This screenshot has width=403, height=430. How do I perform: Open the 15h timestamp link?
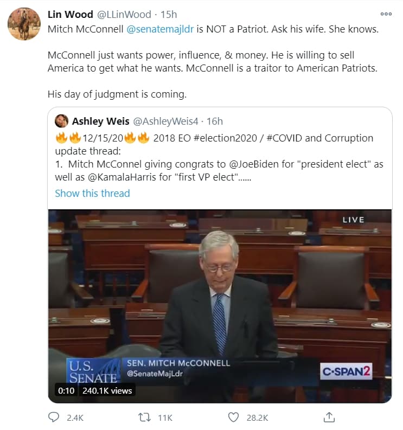coord(169,15)
